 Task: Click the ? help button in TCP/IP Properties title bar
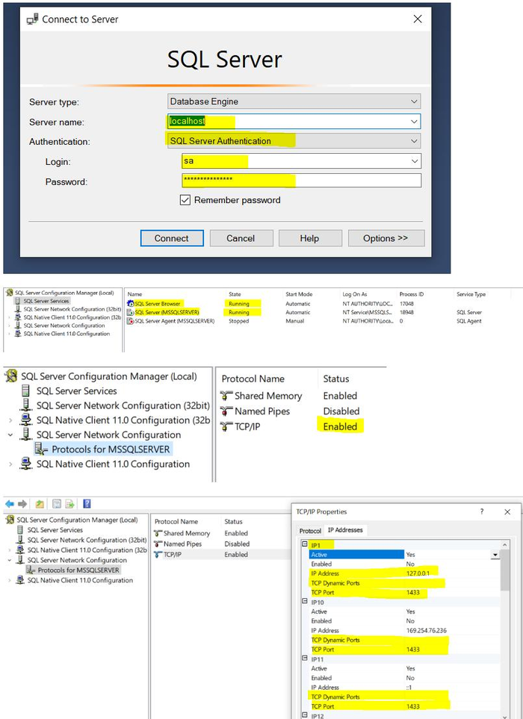[x=482, y=511]
